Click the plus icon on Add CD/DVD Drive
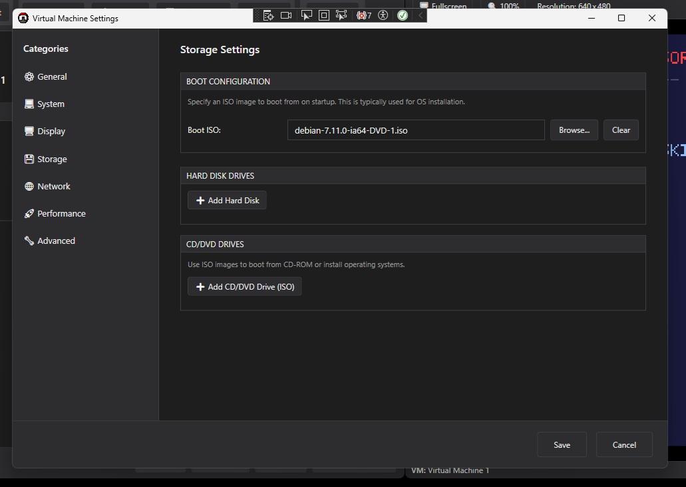 coord(200,287)
